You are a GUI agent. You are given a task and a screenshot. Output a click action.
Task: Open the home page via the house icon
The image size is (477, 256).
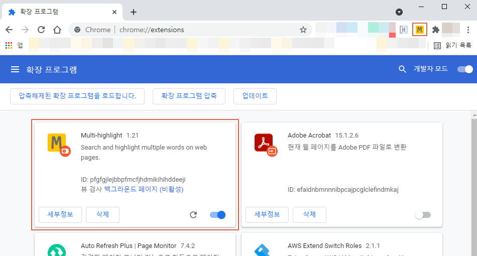[x=57, y=30]
